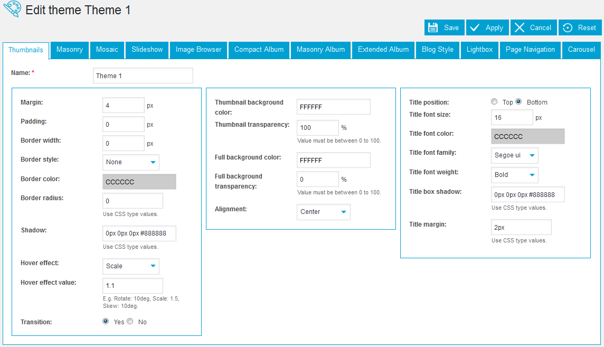Enable Transition by selecting Yes
The image size is (604, 347).
click(x=106, y=321)
